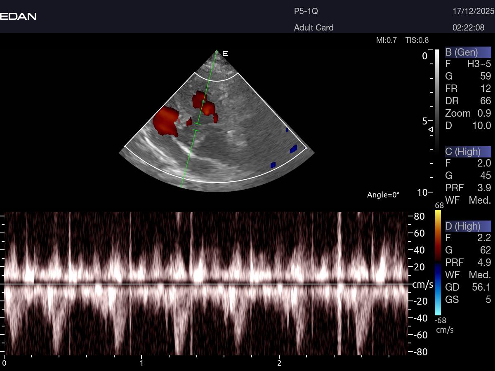
Task: Click the Doppler sample gate on green line
Action: coord(197,127)
